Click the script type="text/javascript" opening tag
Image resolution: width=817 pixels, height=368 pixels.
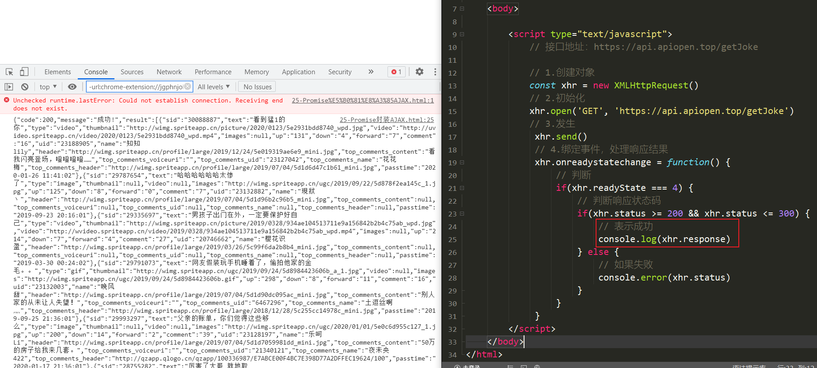590,34
